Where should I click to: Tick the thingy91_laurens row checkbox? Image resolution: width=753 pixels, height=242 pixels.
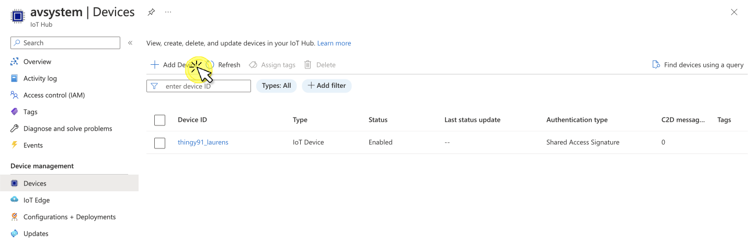coord(159,143)
